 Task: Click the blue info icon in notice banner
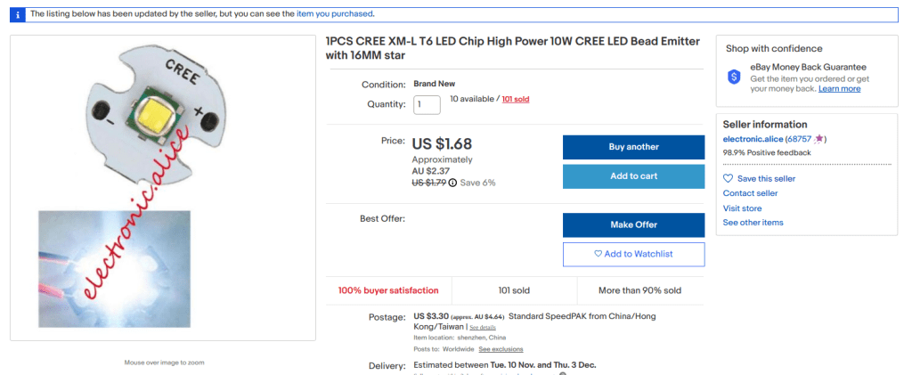pyautogui.click(x=18, y=14)
